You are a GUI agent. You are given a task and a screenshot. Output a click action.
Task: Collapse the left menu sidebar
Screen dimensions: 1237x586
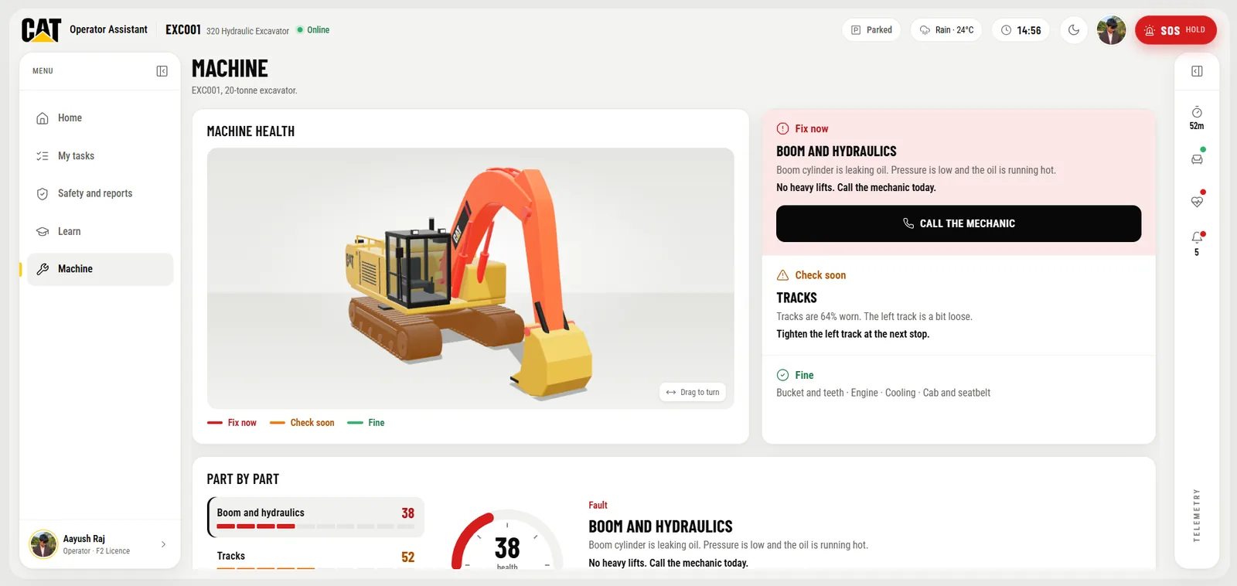pos(162,71)
